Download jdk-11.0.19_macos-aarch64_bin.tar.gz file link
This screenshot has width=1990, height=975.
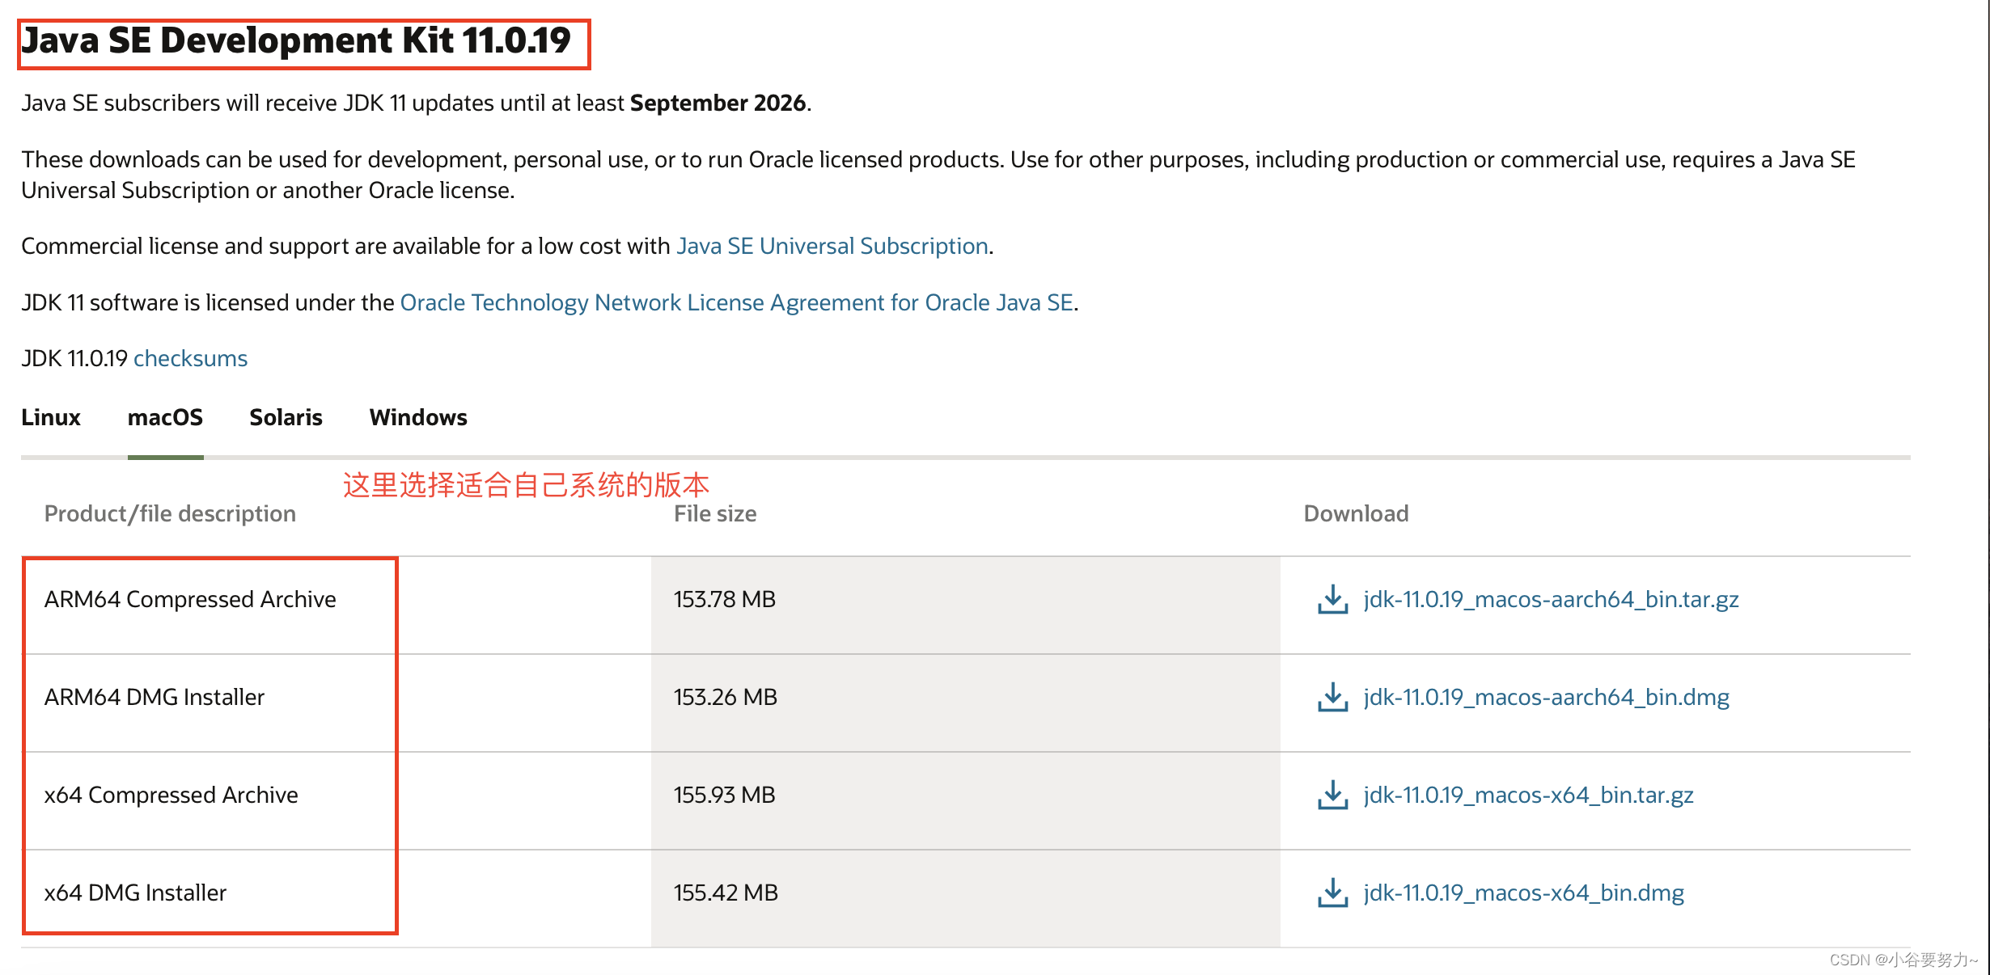(x=1551, y=600)
